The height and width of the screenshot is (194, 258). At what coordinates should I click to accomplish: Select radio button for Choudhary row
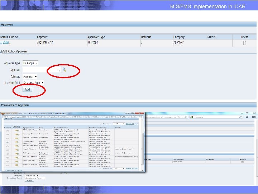click(x=8, y=142)
